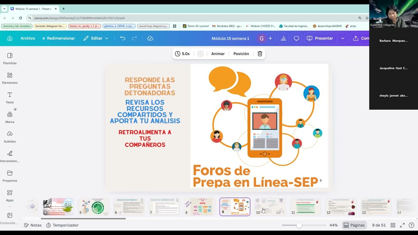The height and width of the screenshot is (235, 418).
Task: Switch to the Módulo 15 semana 1 browser tab
Action: [x=33, y=9]
